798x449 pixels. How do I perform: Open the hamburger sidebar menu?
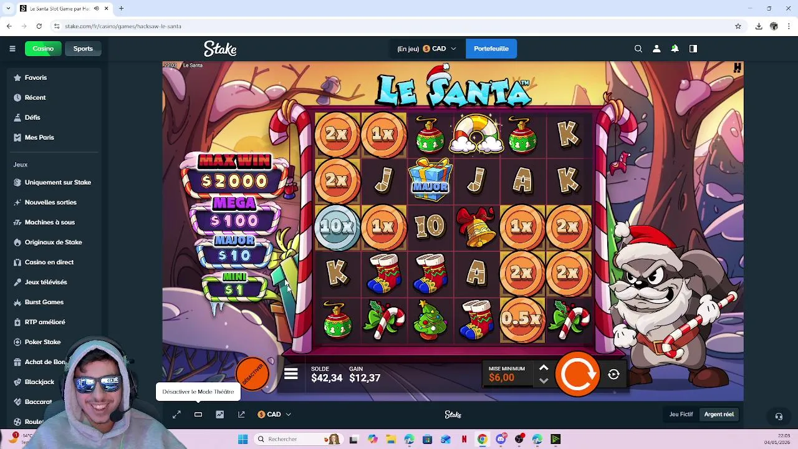click(12, 49)
